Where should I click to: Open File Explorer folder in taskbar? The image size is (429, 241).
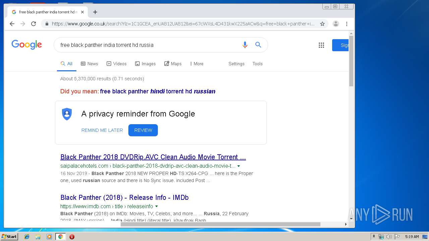pyautogui.click(x=38, y=237)
